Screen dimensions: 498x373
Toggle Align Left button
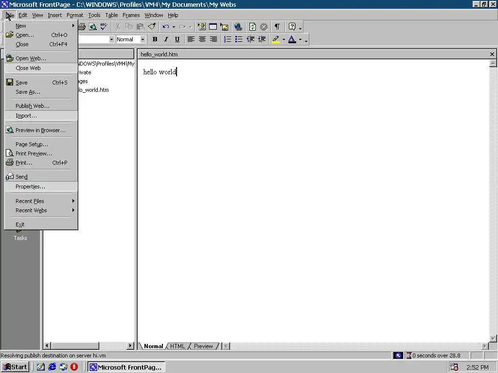coord(191,39)
